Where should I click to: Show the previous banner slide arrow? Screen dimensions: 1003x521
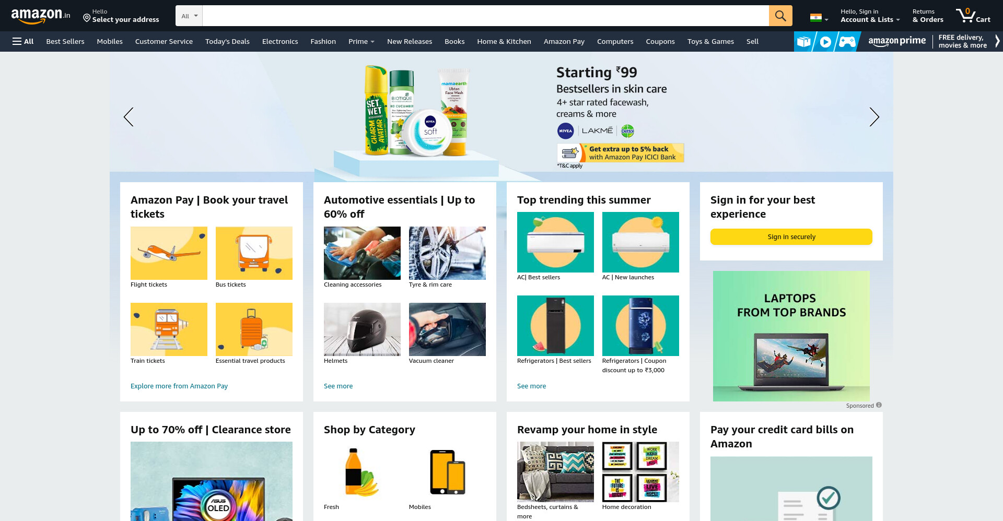click(x=129, y=117)
